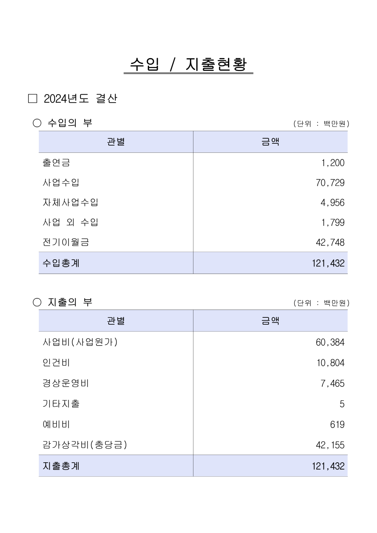This screenshot has height=533, width=377.
Task: Click the 기타지출 amount of 5
Action: tap(342, 404)
